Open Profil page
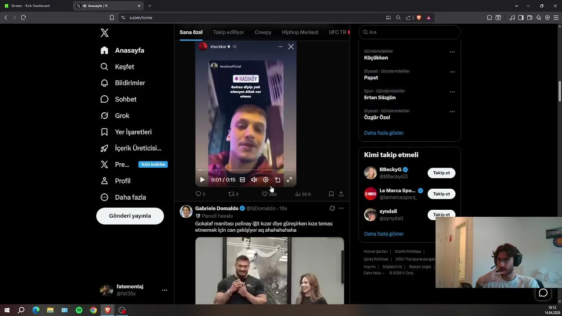The height and width of the screenshot is (316, 562). [115, 181]
